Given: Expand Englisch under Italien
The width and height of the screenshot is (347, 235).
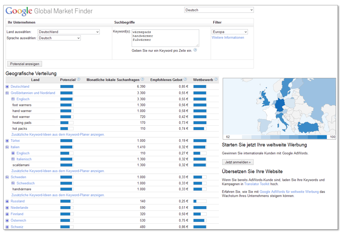Looking at the screenshot, I should point(13,153).
